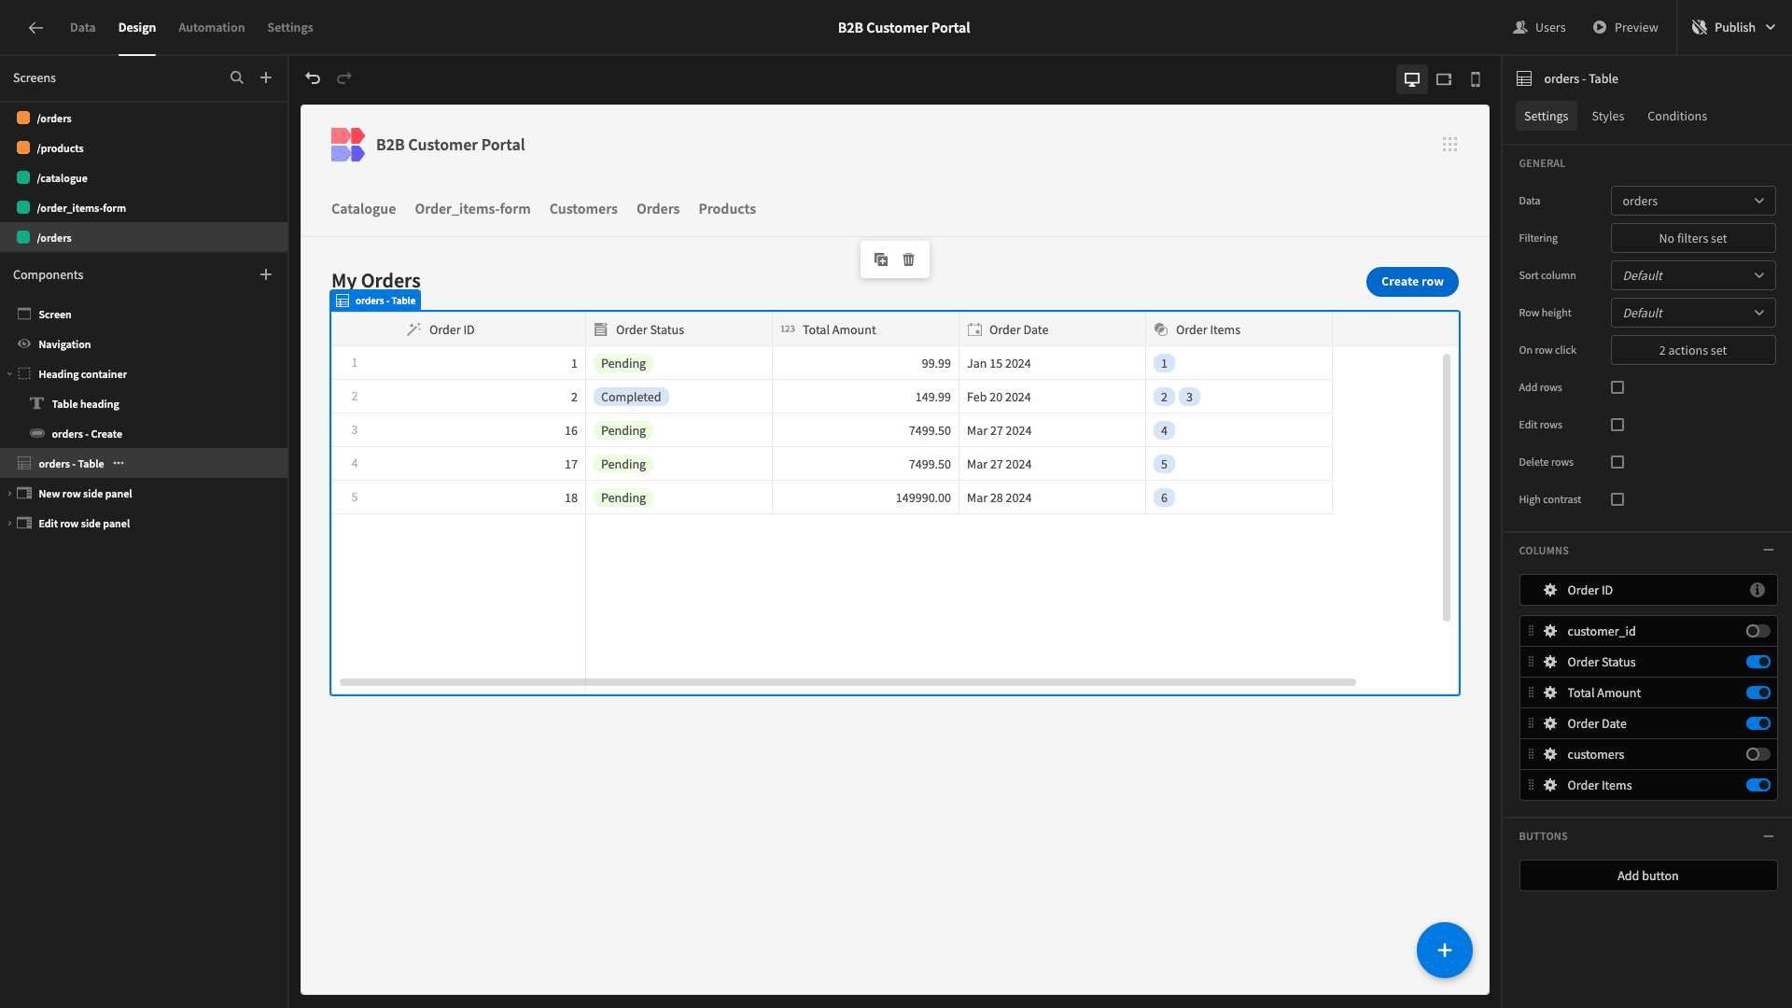This screenshot has width=1792, height=1008.
Task: Enable the Add rows checkbox
Action: coord(1617,386)
